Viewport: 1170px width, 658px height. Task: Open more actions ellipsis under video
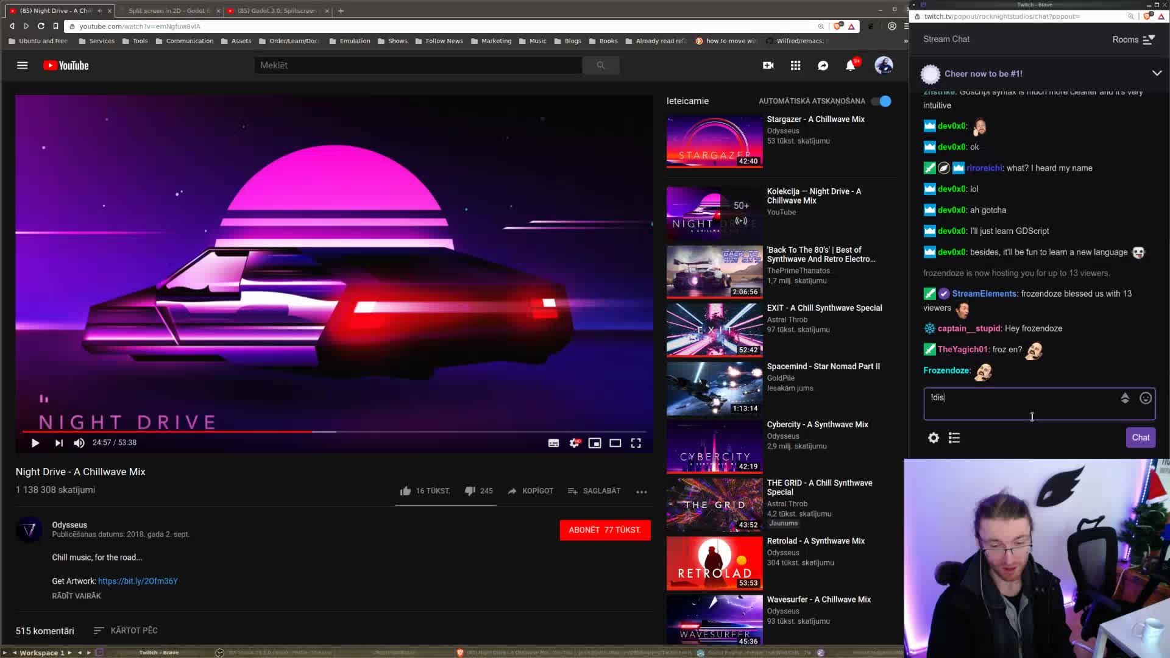tap(642, 492)
